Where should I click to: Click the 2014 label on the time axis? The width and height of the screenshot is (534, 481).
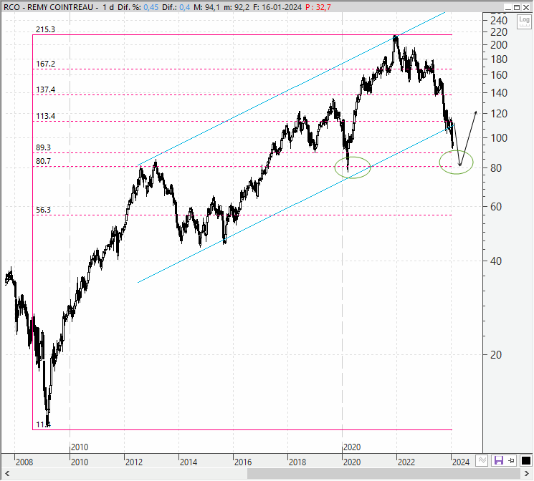pyautogui.click(x=189, y=462)
